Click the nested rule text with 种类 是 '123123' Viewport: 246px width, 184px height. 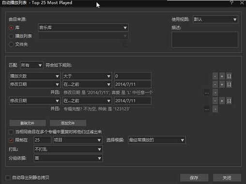[x=96, y=109]
